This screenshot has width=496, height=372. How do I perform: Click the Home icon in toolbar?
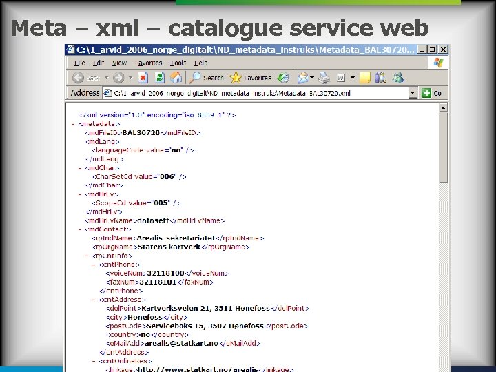pos(176,77)
